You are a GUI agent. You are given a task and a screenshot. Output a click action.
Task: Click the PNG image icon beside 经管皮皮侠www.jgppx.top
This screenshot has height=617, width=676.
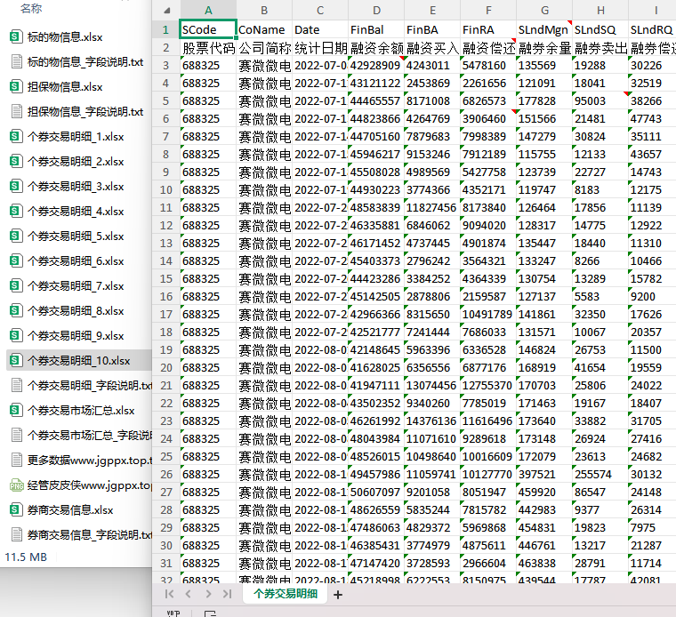[16, 485]
